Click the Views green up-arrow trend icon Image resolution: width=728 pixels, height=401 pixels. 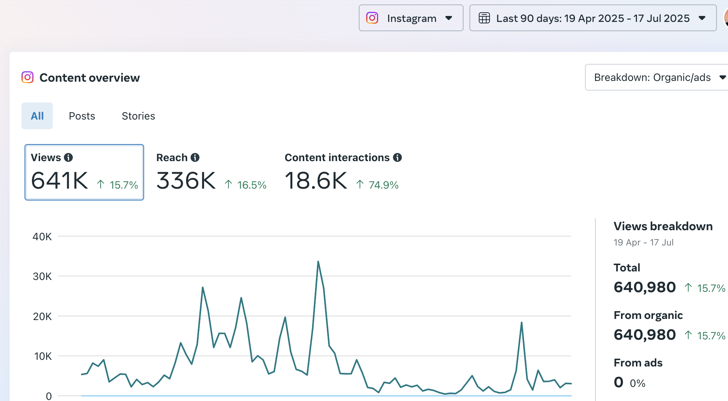click(101, 184)
